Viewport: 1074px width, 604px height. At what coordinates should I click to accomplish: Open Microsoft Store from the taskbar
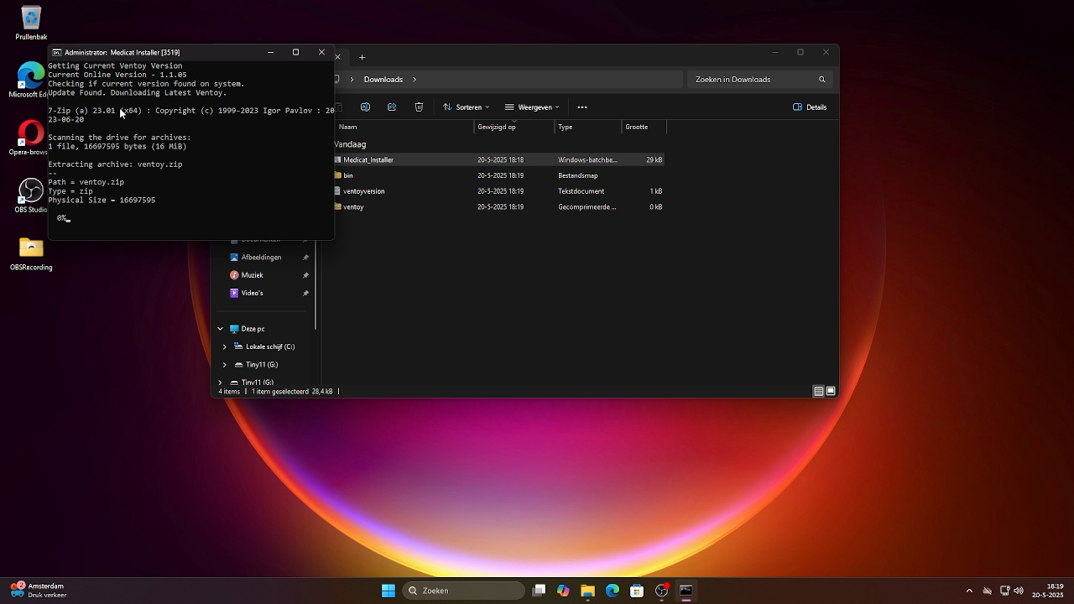(637, 591)
